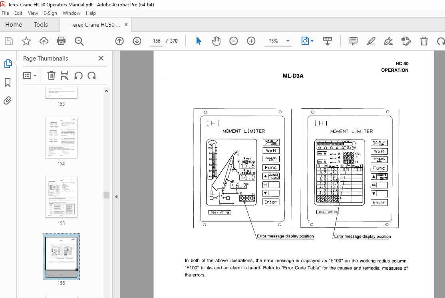Switch to the Home tab
The width and height of the screenshot is (445, 298).
pyautogui.click(x=14, y=25)
